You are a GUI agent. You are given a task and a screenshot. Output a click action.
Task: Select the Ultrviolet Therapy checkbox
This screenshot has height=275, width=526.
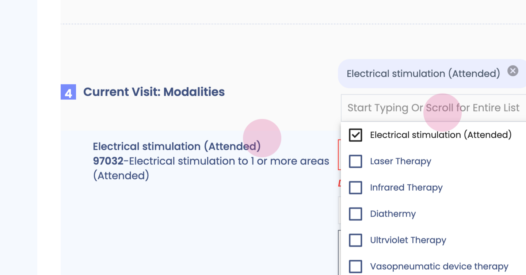(x=355, y=240)
